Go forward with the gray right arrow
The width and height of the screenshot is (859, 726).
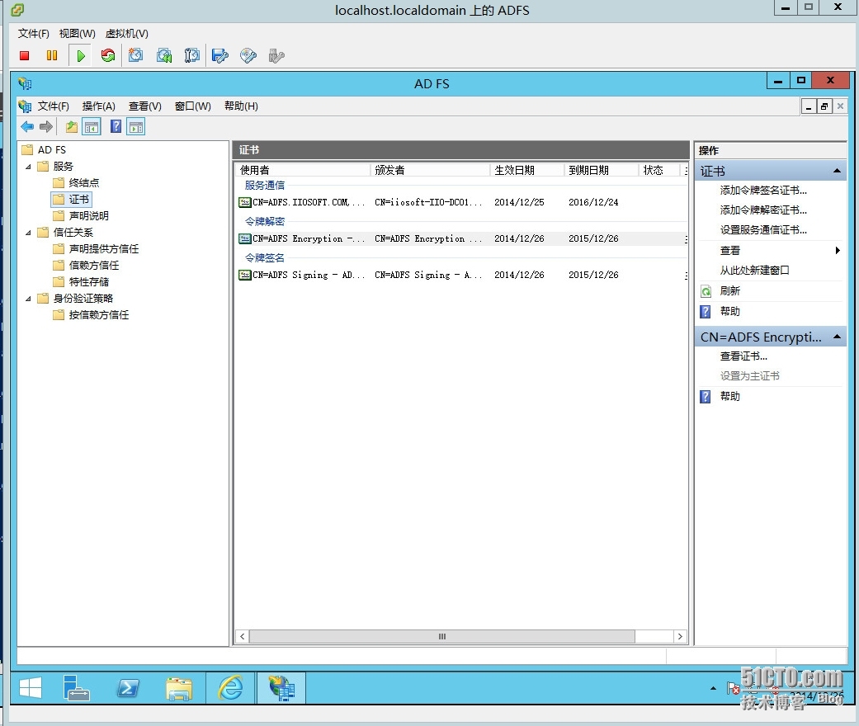click(x=46, y=126)
